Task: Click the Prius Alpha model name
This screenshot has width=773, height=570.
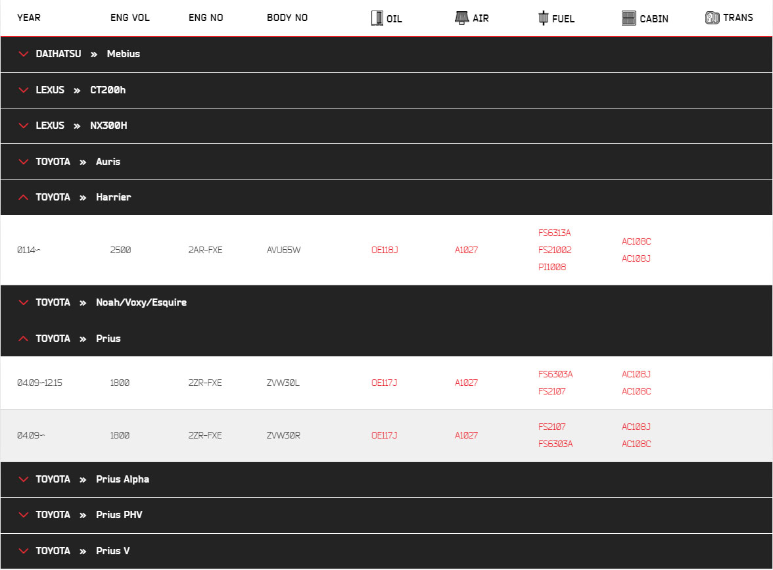Action: [x=123, y=479]
